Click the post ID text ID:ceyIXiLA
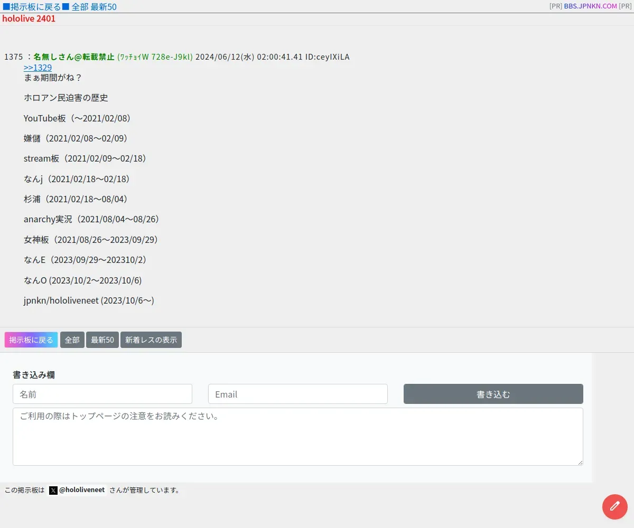Image resolution: width=634 pixels, height=528 pixels. pyautogui.click(x=328, y=57)
